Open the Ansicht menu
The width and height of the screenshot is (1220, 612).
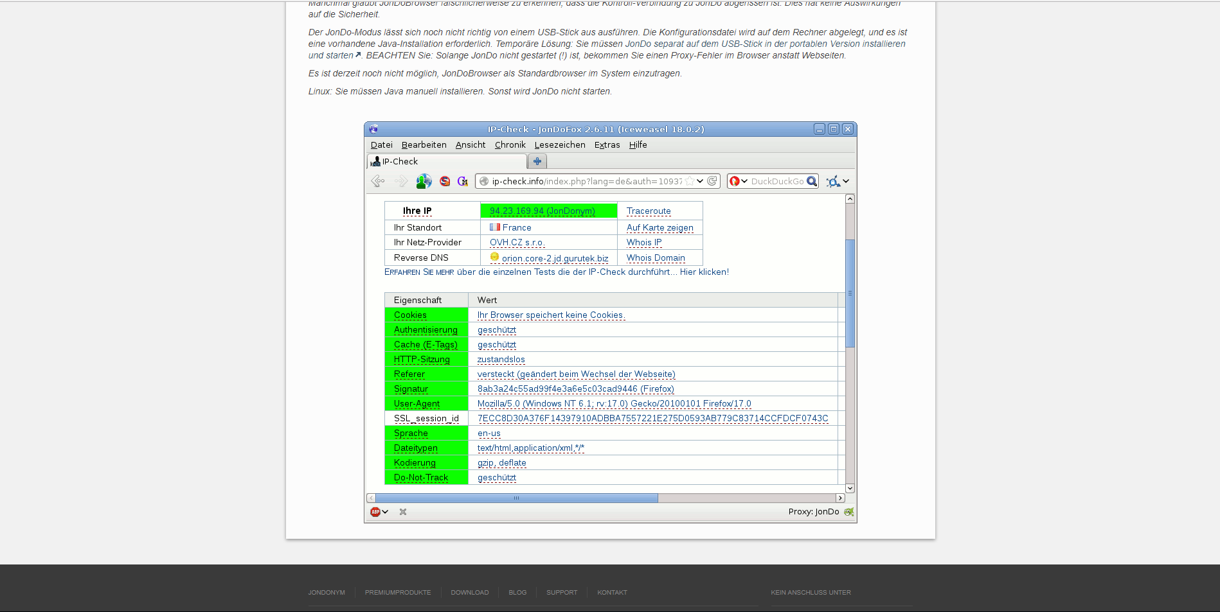point(471,145)
